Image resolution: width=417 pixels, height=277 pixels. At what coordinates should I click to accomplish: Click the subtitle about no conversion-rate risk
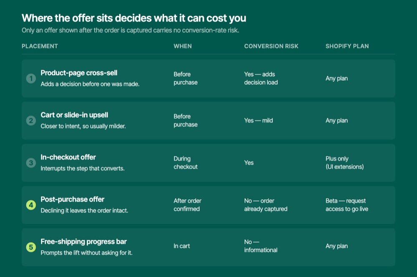pos(130,30)
